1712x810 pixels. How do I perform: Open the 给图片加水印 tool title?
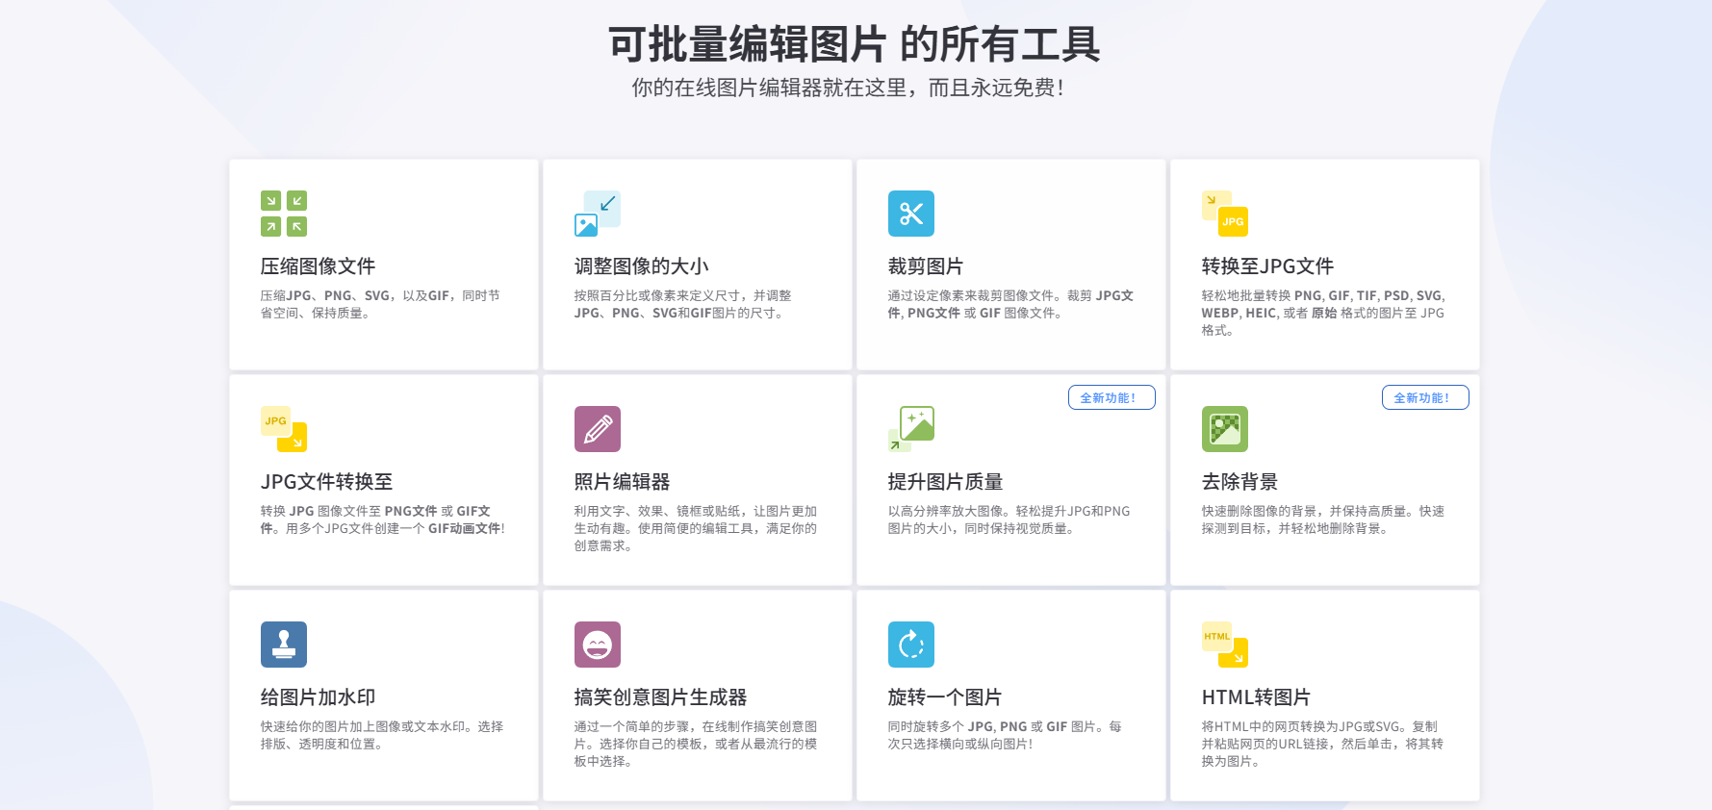tap(318, 697)
